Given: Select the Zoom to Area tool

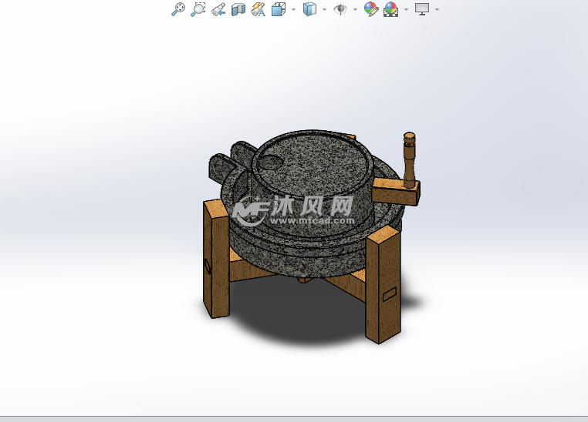Looking at the screenshot, I should coord(198,9).
